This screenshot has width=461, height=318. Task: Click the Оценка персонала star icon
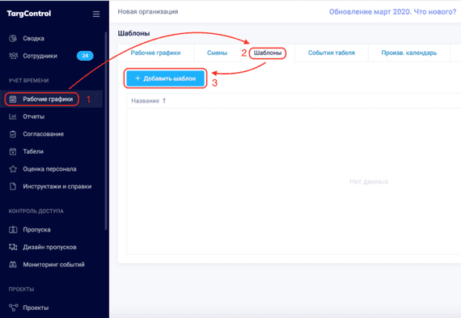13,169
